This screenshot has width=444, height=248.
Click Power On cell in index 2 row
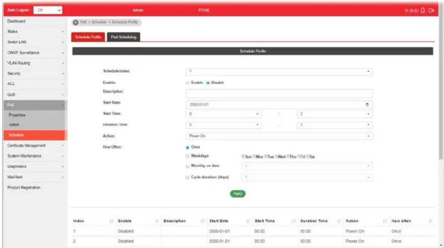pos(355,241)
